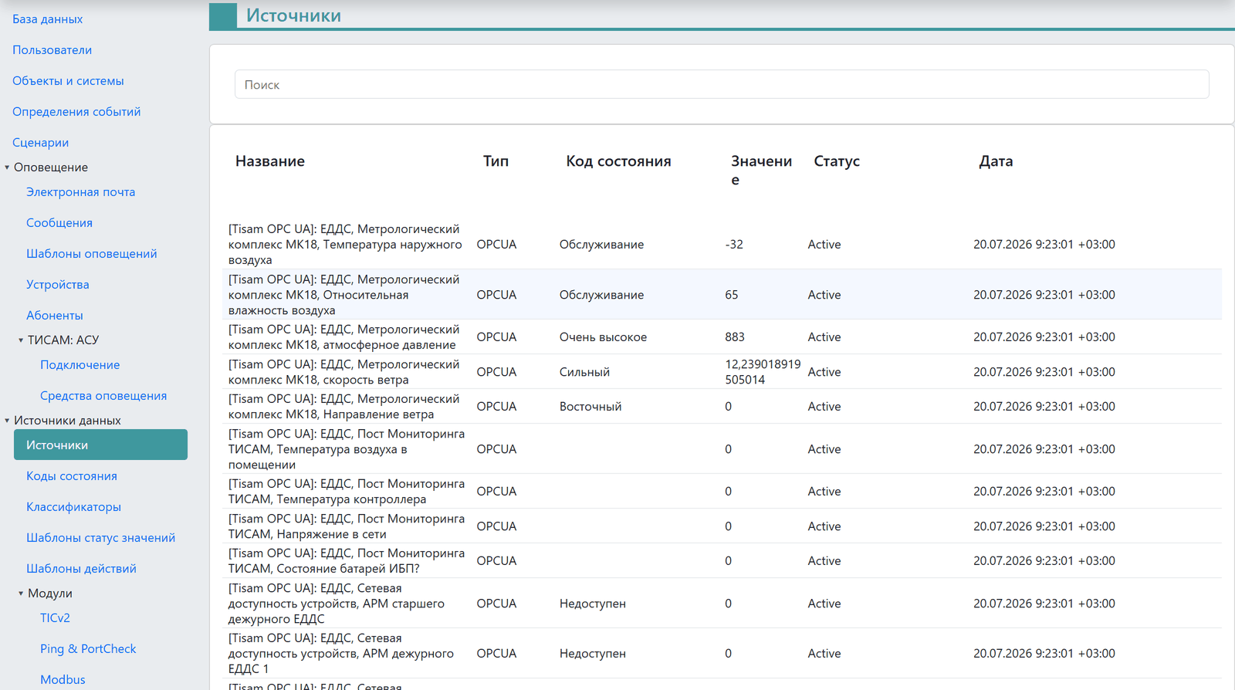1235x690 pixels.
Task: Open Шаблоны статус значений
Action: coord(100,537)
